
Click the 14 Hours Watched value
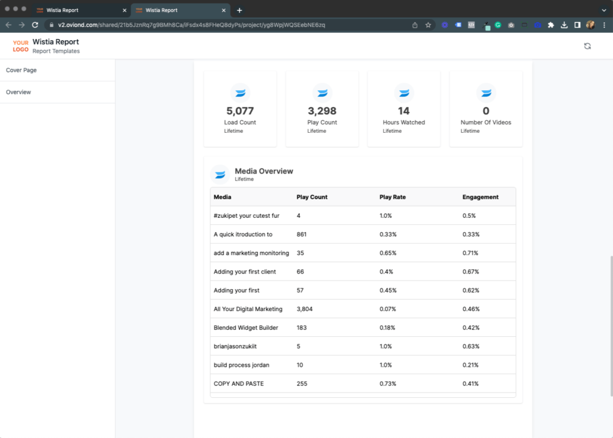[x=404, y=111]
